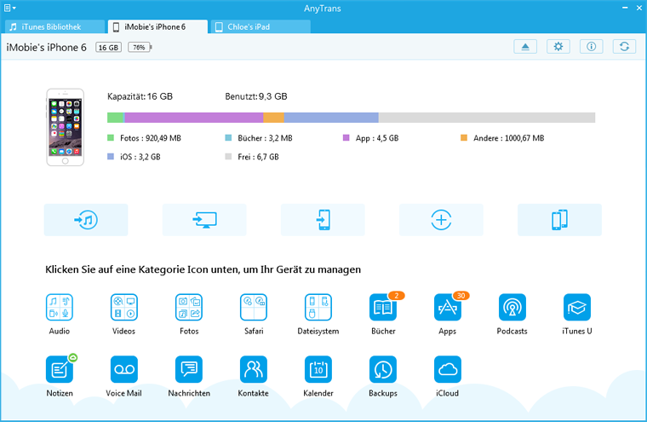647x422 pixels.
Task: Click the refresh device icon
Action: click(624, 47)
